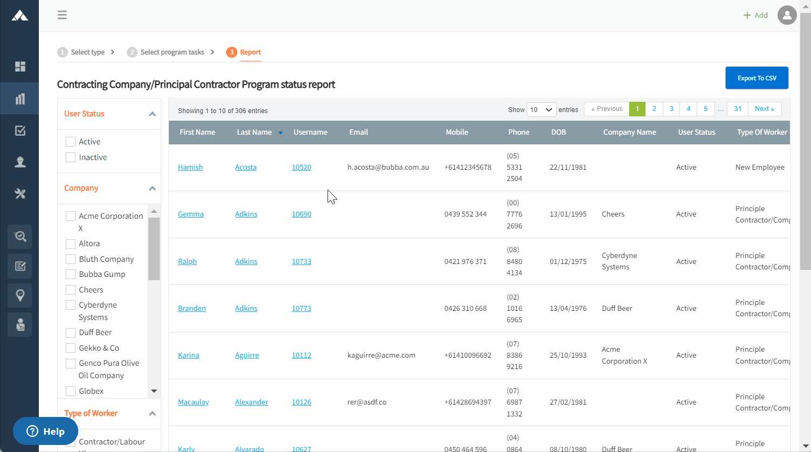This screenshot has width=811, height=452.
Task: Open the dashboard tiles icon in sidebar
Action: click(20, 67)
